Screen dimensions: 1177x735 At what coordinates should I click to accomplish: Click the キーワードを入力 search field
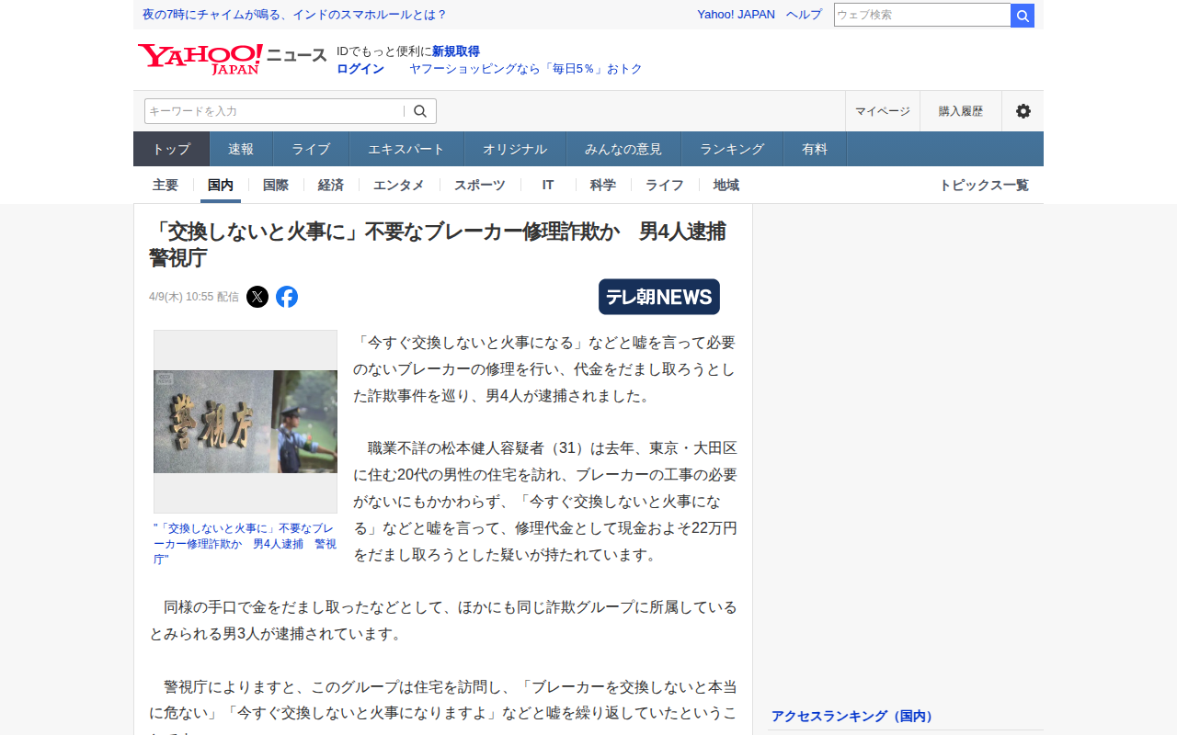274,111
